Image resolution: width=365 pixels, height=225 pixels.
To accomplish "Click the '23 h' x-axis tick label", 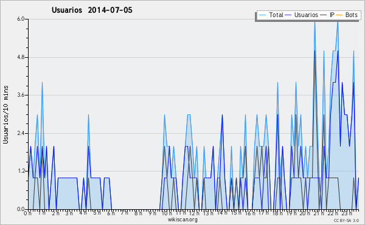I will point(347,213).
